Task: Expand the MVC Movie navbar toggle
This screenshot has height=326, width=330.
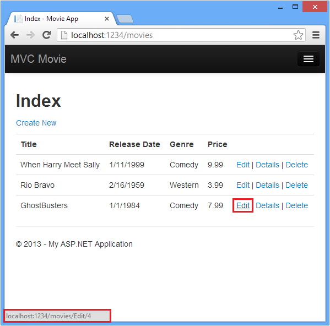Action: coord(309,59)
